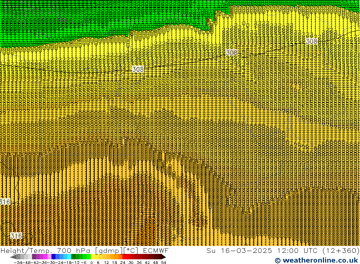The width and height of the screenshot is (360, 264).
Task: Click the upper 316 contour label
Action: [x=5, y=202]
